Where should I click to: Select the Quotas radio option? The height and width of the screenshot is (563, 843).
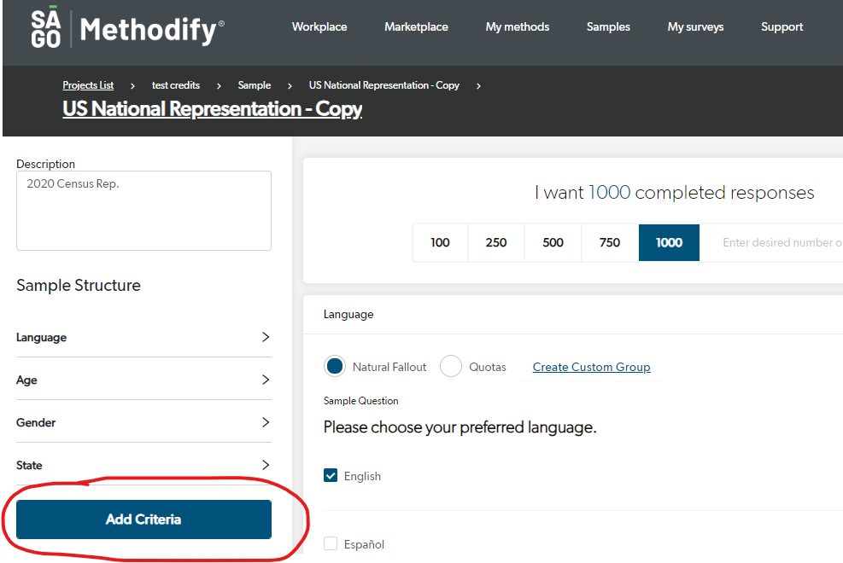coord(451,367)
